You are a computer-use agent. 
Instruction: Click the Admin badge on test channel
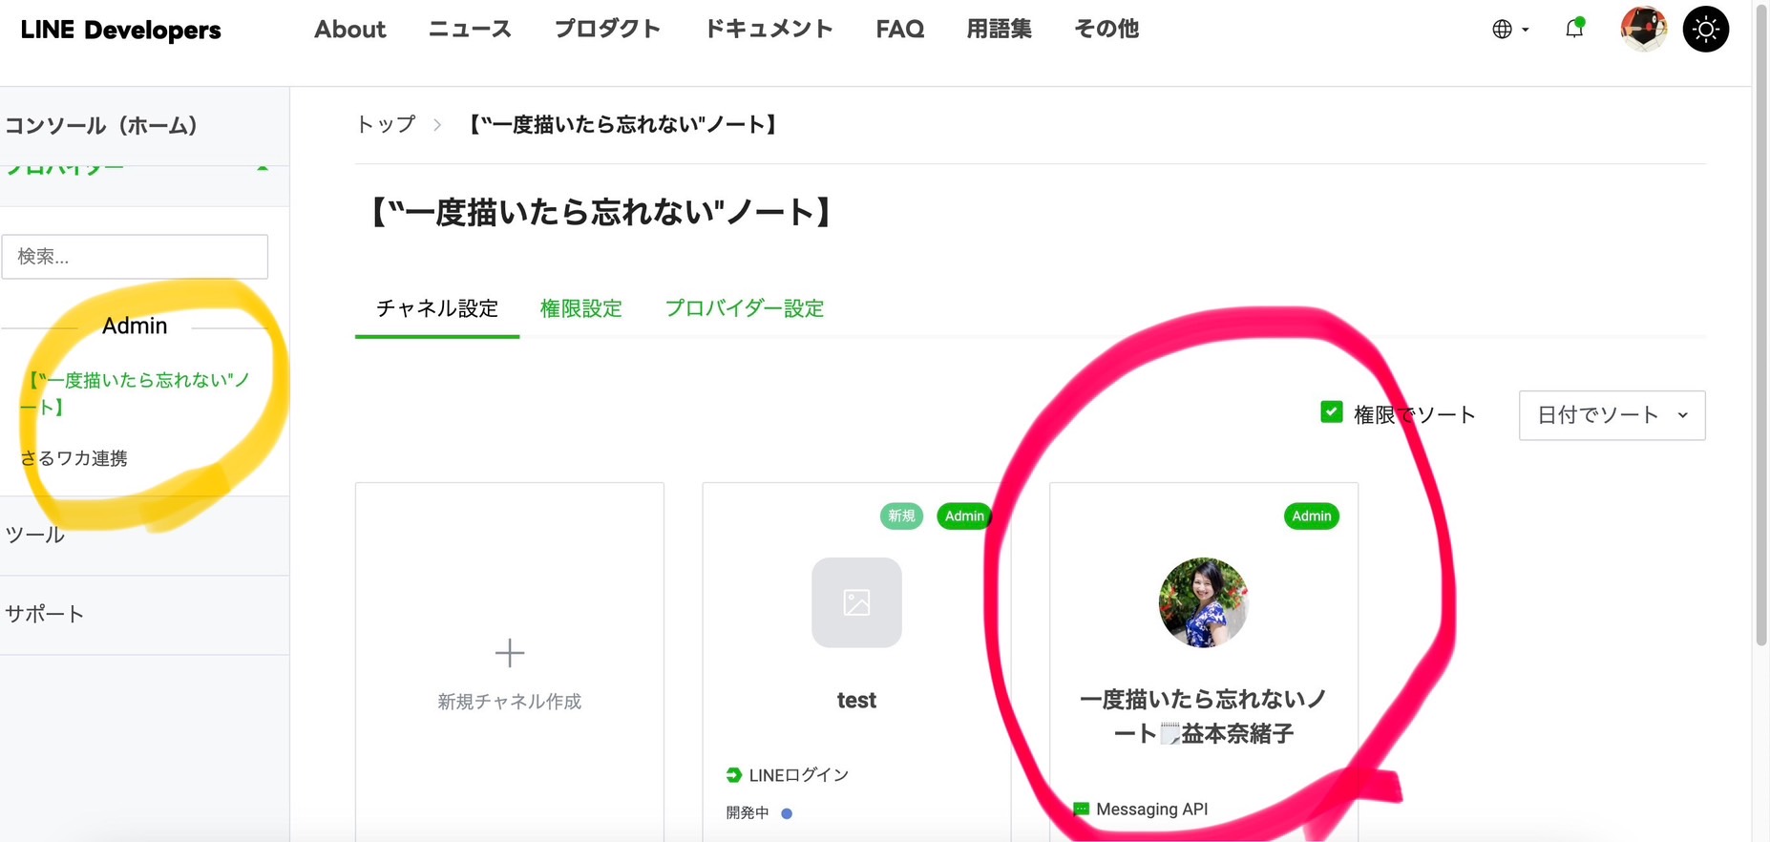click(964, 516)
